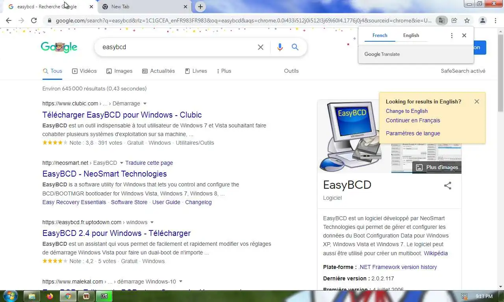The image size is (504, 302).
Task: Click the forward navigation arrow
Action: tap(21, 20)
